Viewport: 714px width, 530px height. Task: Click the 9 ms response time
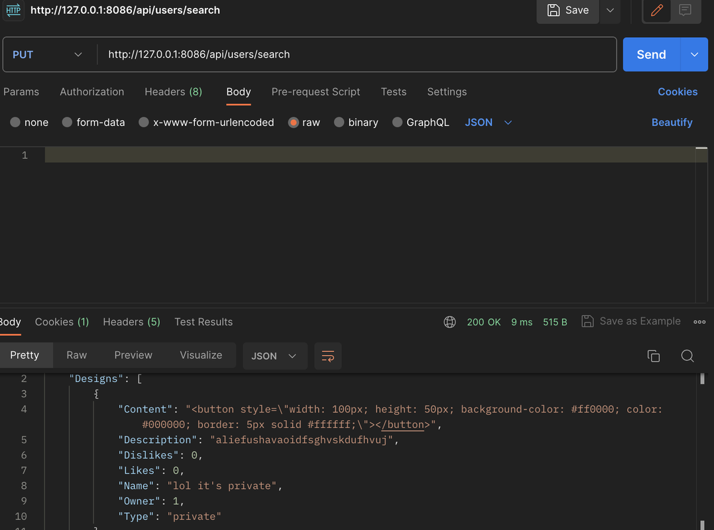click(x=521, y=322)
